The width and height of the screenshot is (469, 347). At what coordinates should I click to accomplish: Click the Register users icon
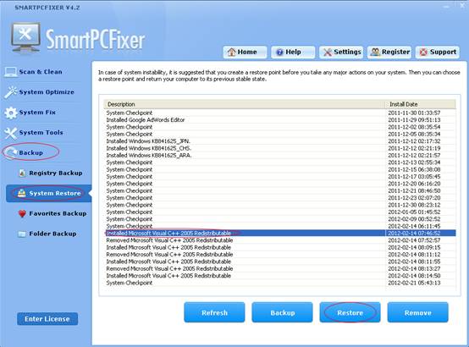click(375, 52)
